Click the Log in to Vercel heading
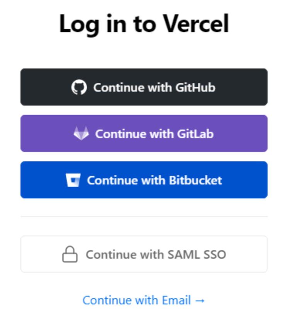 pos(144,24)
